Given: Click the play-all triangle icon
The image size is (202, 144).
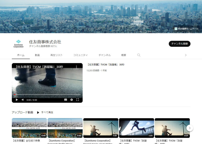Looking at the screenshot, I should click(38, 113).
